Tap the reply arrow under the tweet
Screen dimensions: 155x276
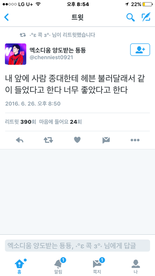point(19,140)
